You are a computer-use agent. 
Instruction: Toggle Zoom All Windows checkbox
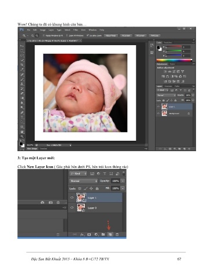pyautogui.click(x=67, y=35)
